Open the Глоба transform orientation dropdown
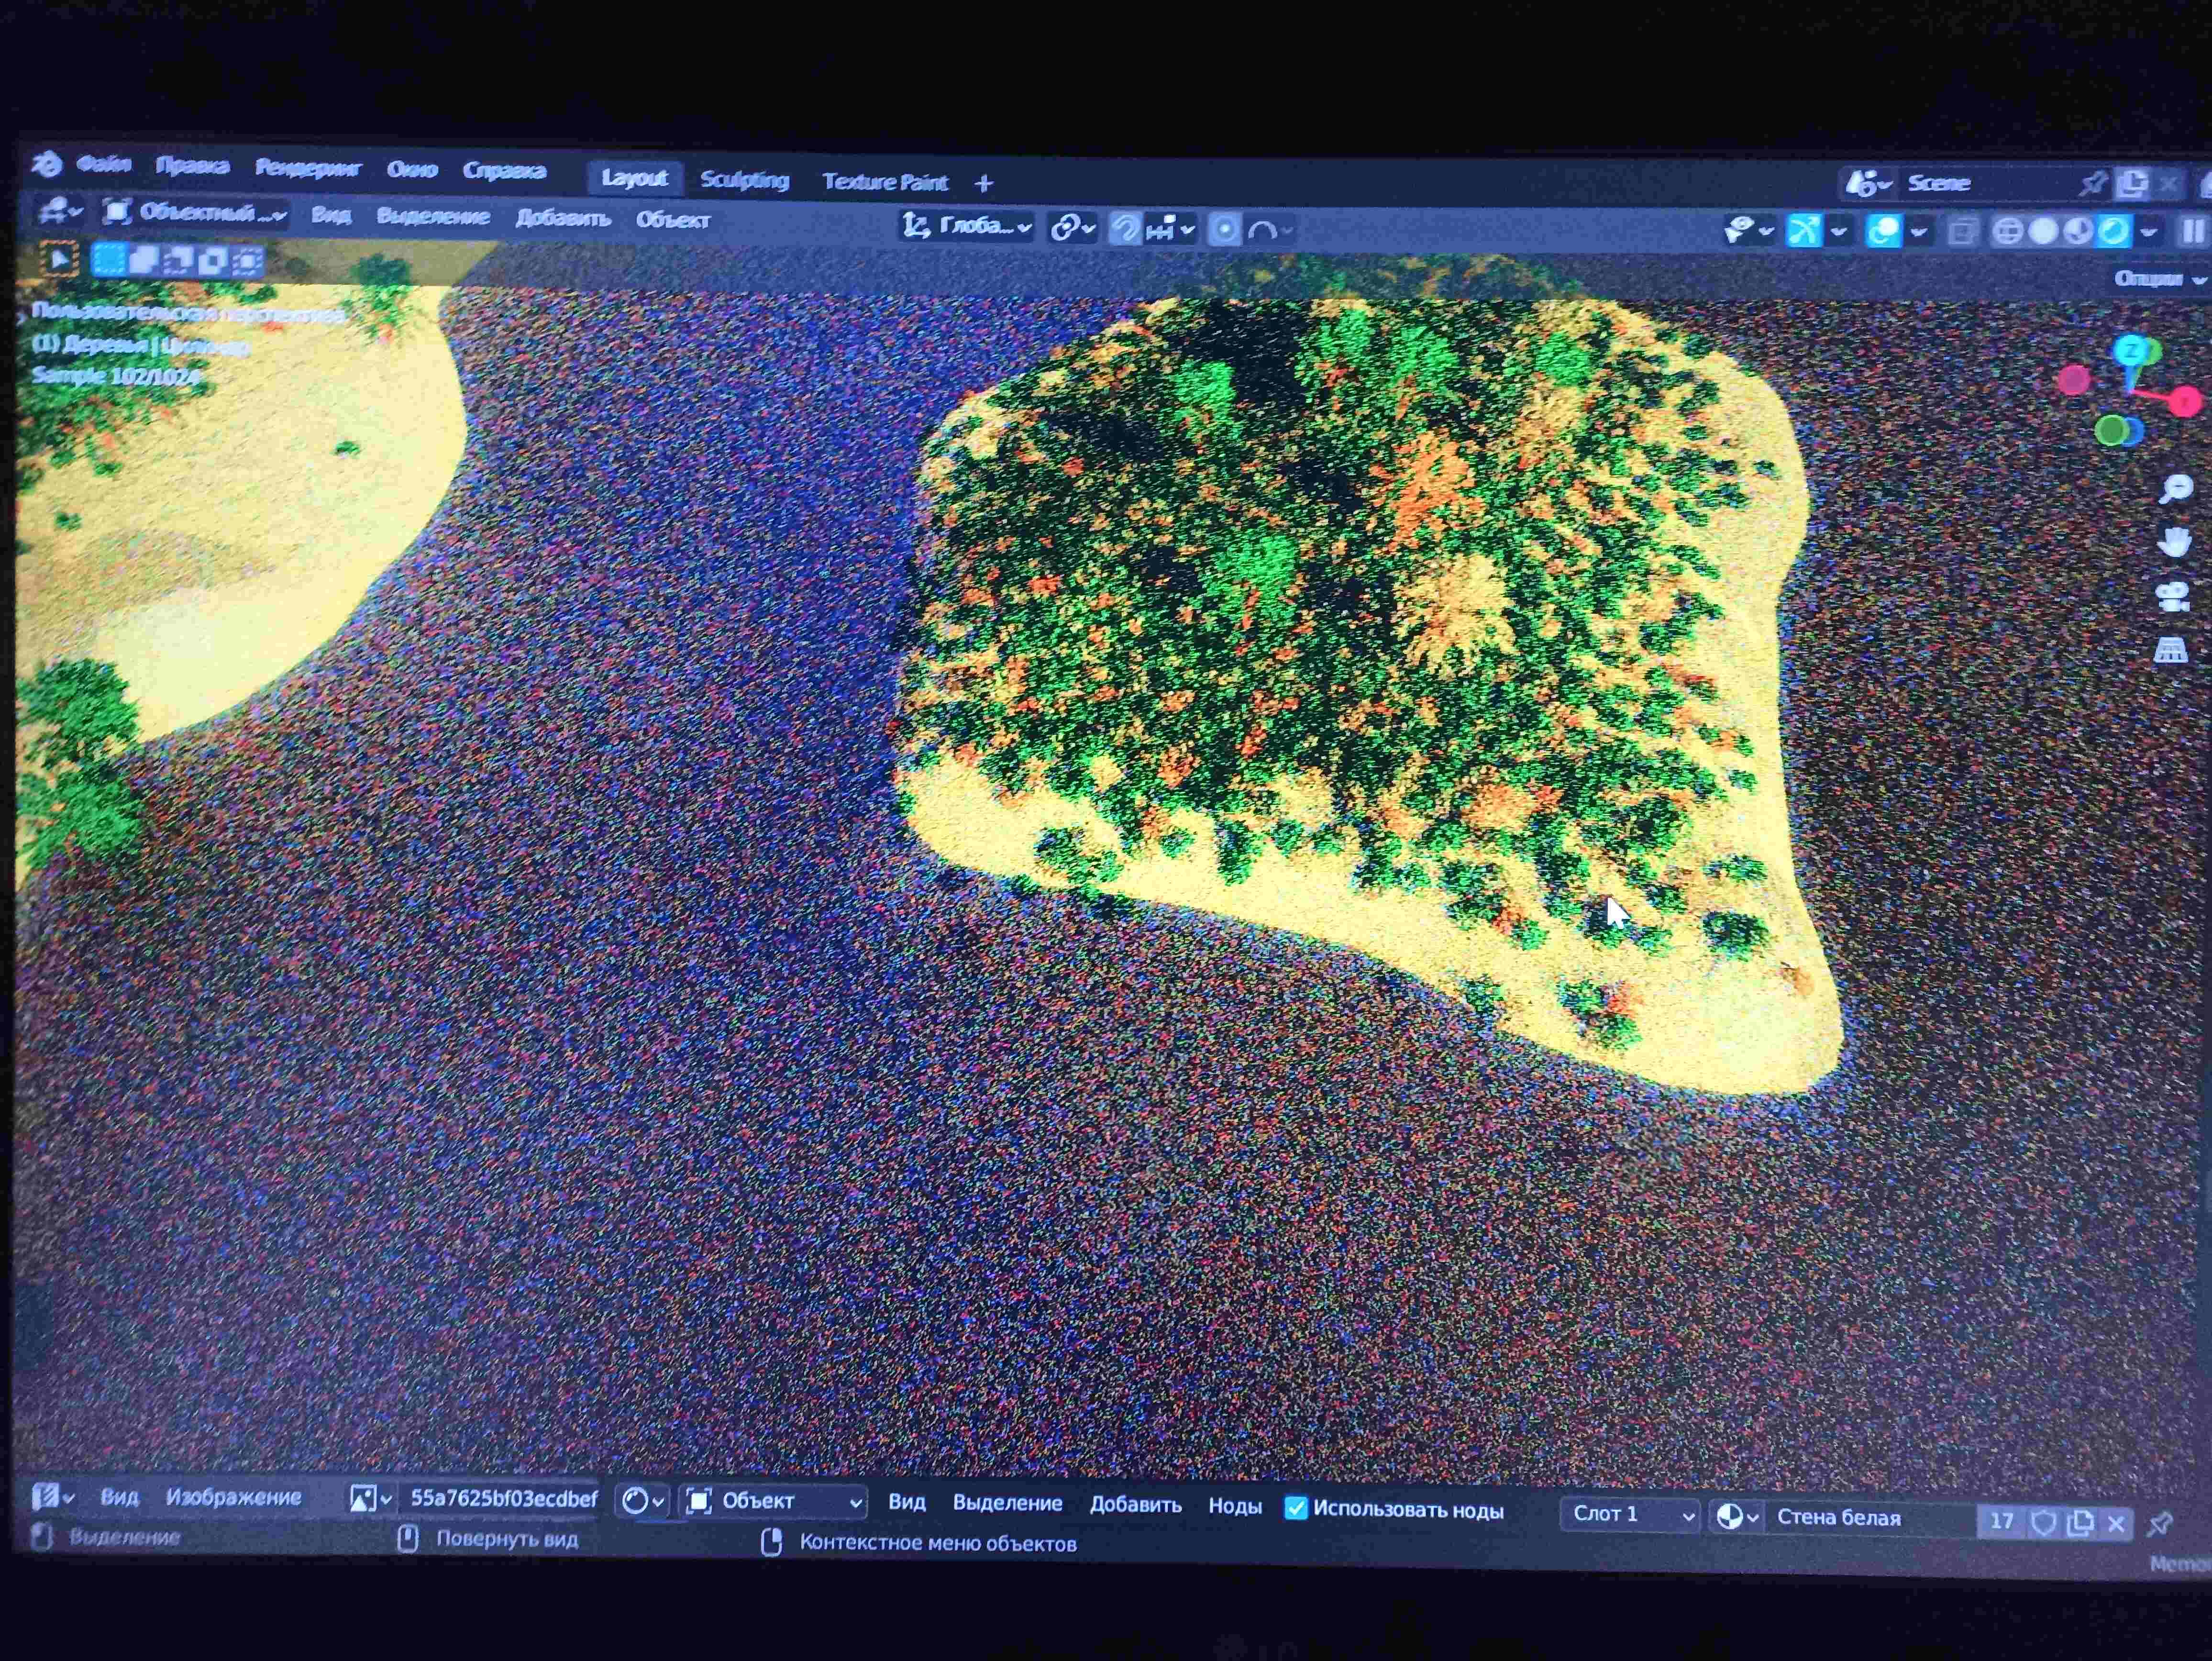This screenshot has width=2212, height=1661. click(967, 227)
